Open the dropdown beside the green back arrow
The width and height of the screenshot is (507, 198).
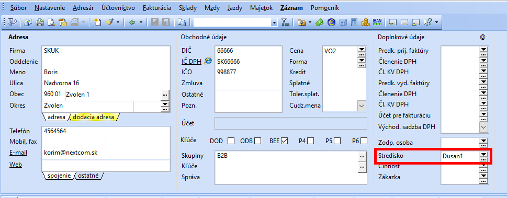[141, 22]
